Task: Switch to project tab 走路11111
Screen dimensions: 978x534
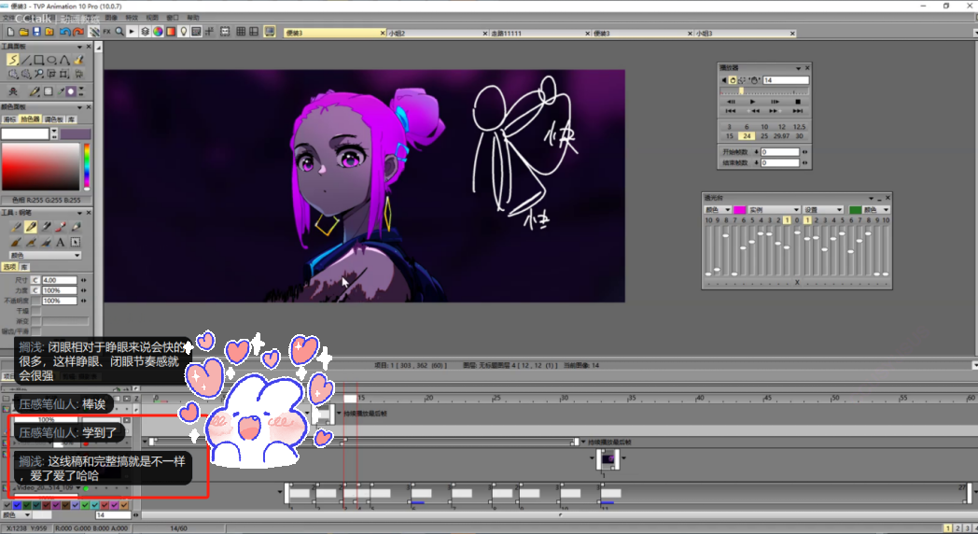Action: pos(539,33)
